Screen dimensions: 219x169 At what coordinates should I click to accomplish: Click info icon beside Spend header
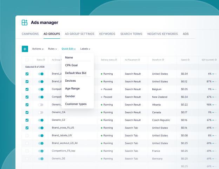(x=188, y=60)
